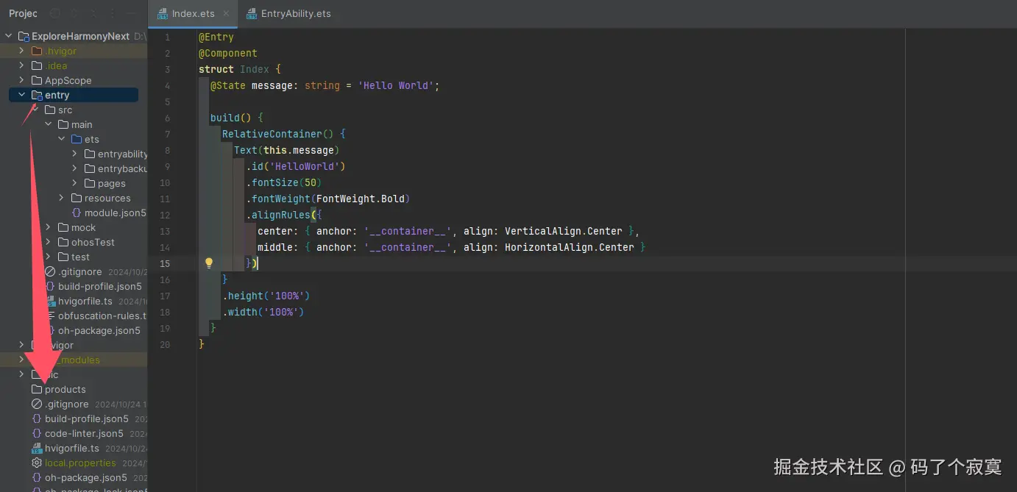Click HorizontalAlign.Center on line 14

coord(570,247)
